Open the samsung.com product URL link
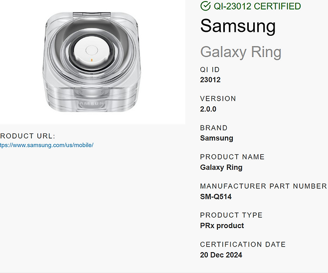328x273 pixels. [x=47, y=145]
